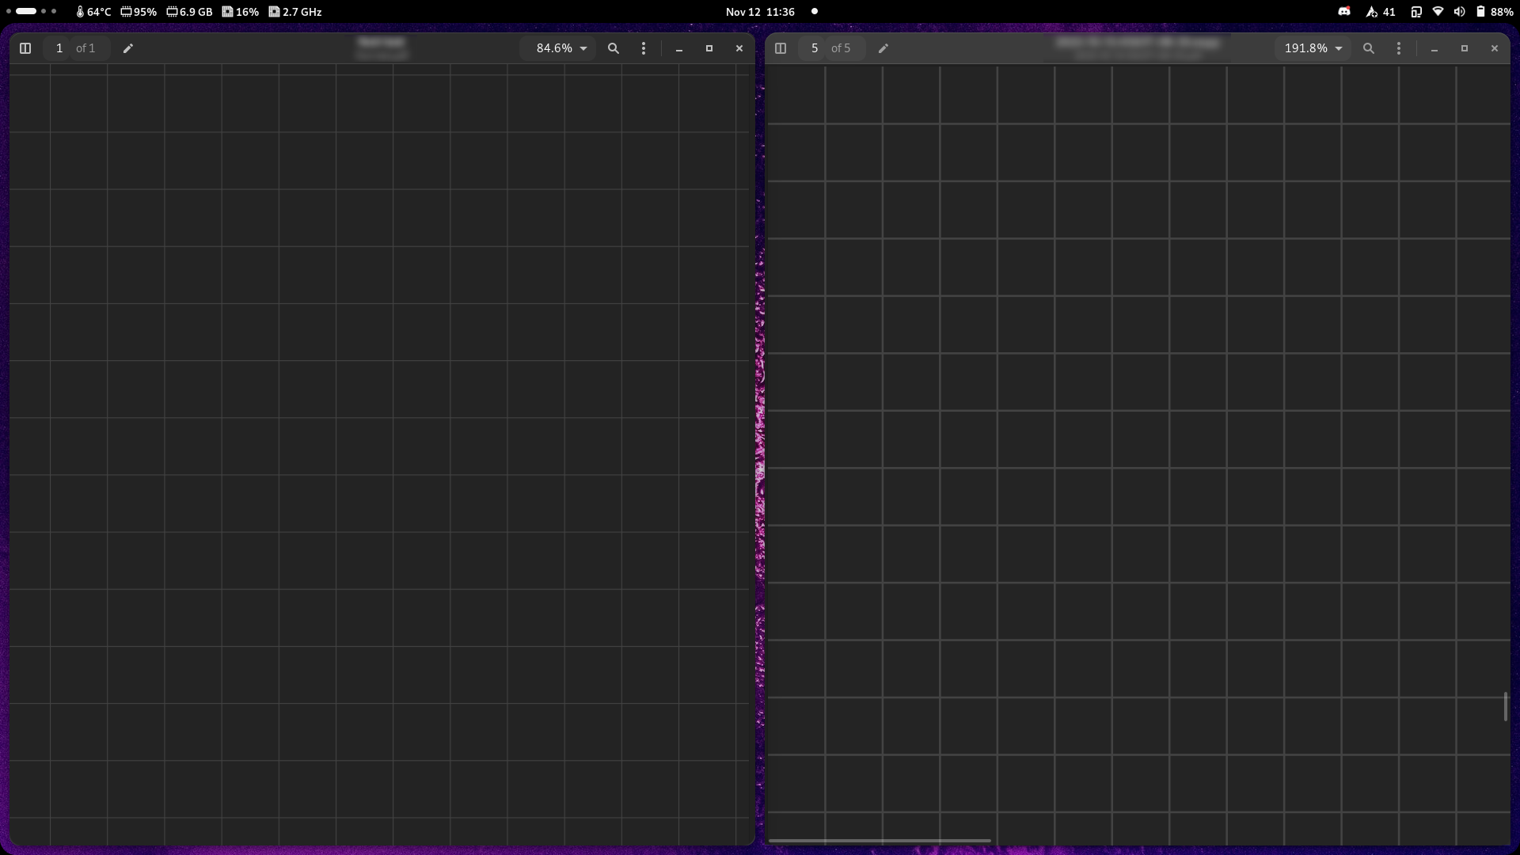Image resolution: width=1520 pixels, height=855 pixels.
Task: Open search in the right document viewer
Action: 1368,48
